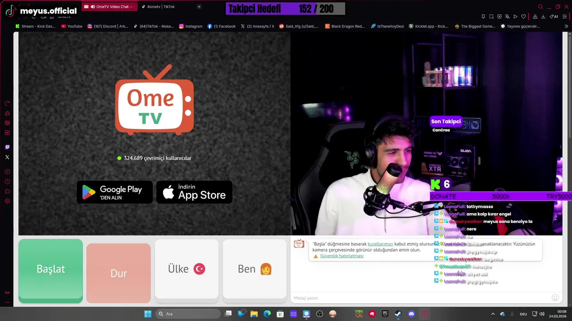Viewport: 572px width, 321px height.
Task: Open the Anasayfa / X bookmark
Action: tap(257, 26)
